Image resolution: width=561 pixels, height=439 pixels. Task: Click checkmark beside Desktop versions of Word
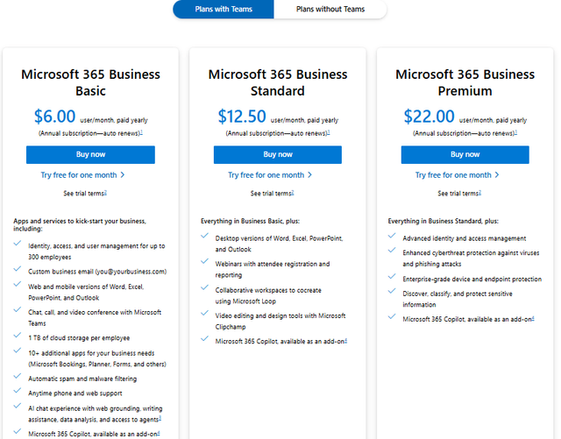[205, 237]
